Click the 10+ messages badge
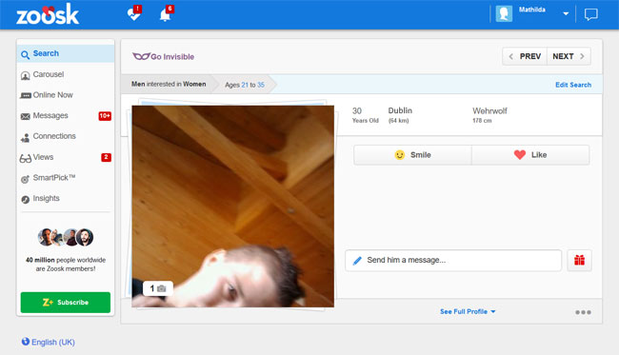The height and width of the screenshot is (355, 619). [105, 115]
